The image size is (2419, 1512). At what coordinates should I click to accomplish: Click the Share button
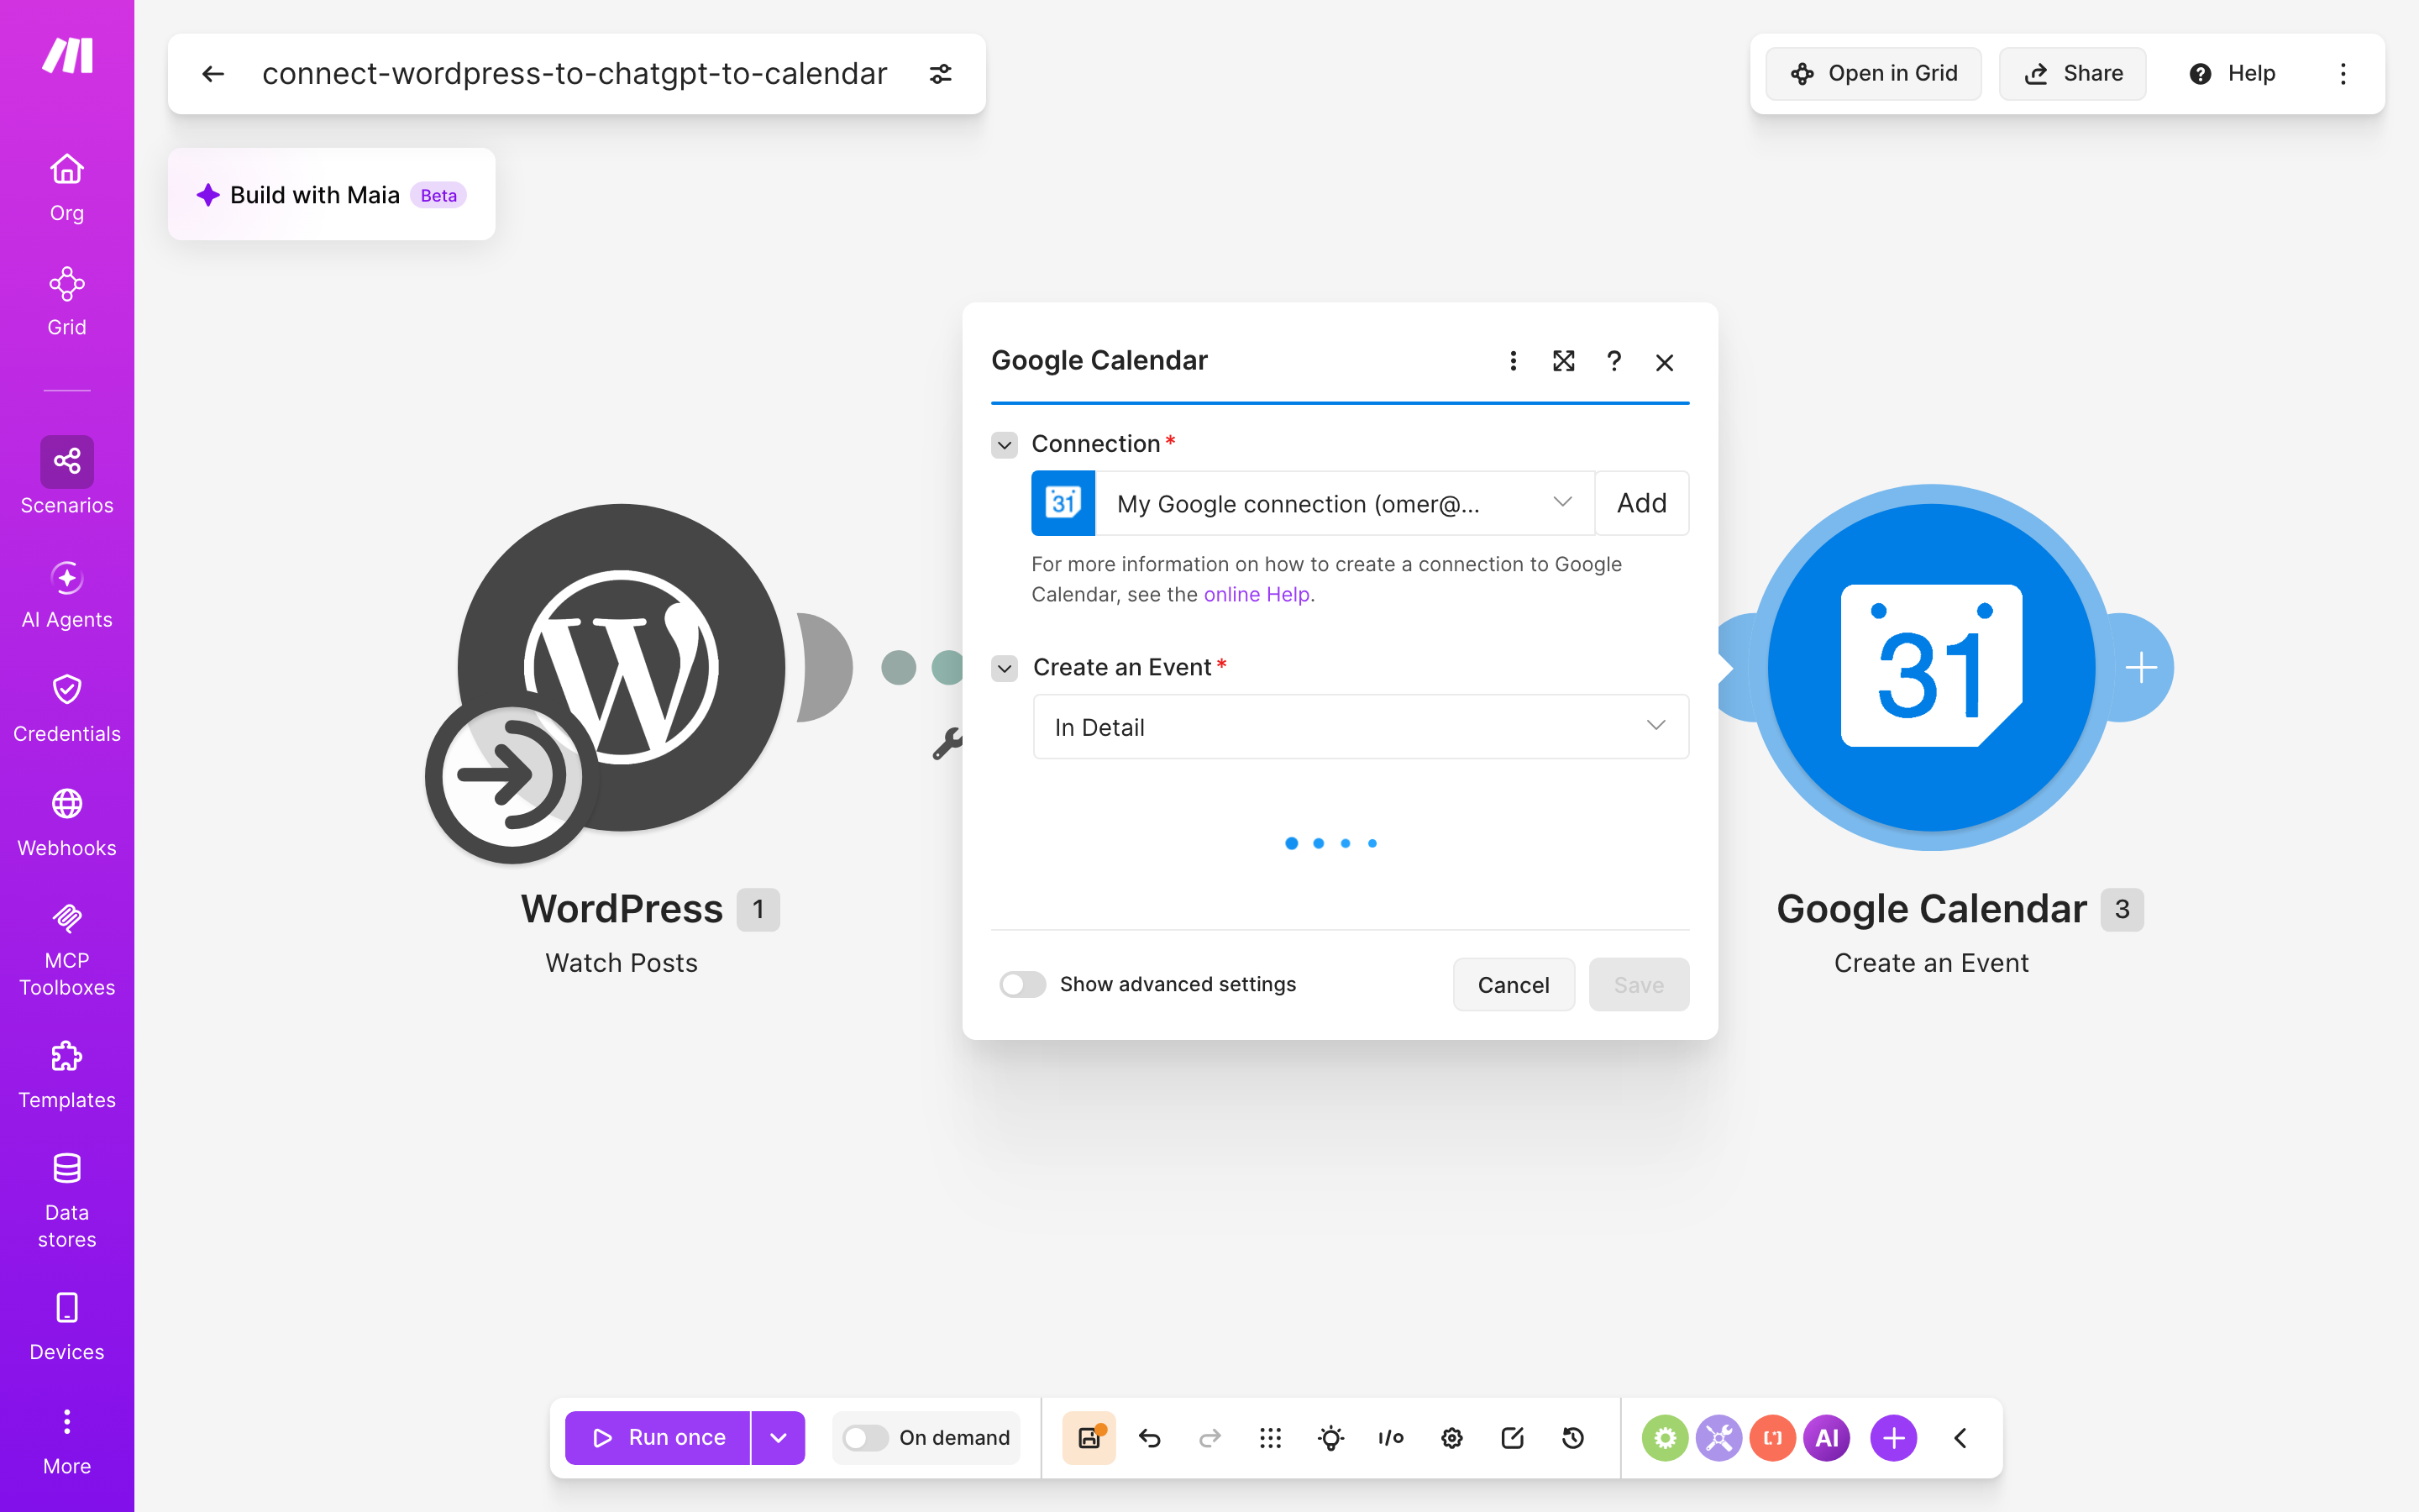click(2072, 74)
